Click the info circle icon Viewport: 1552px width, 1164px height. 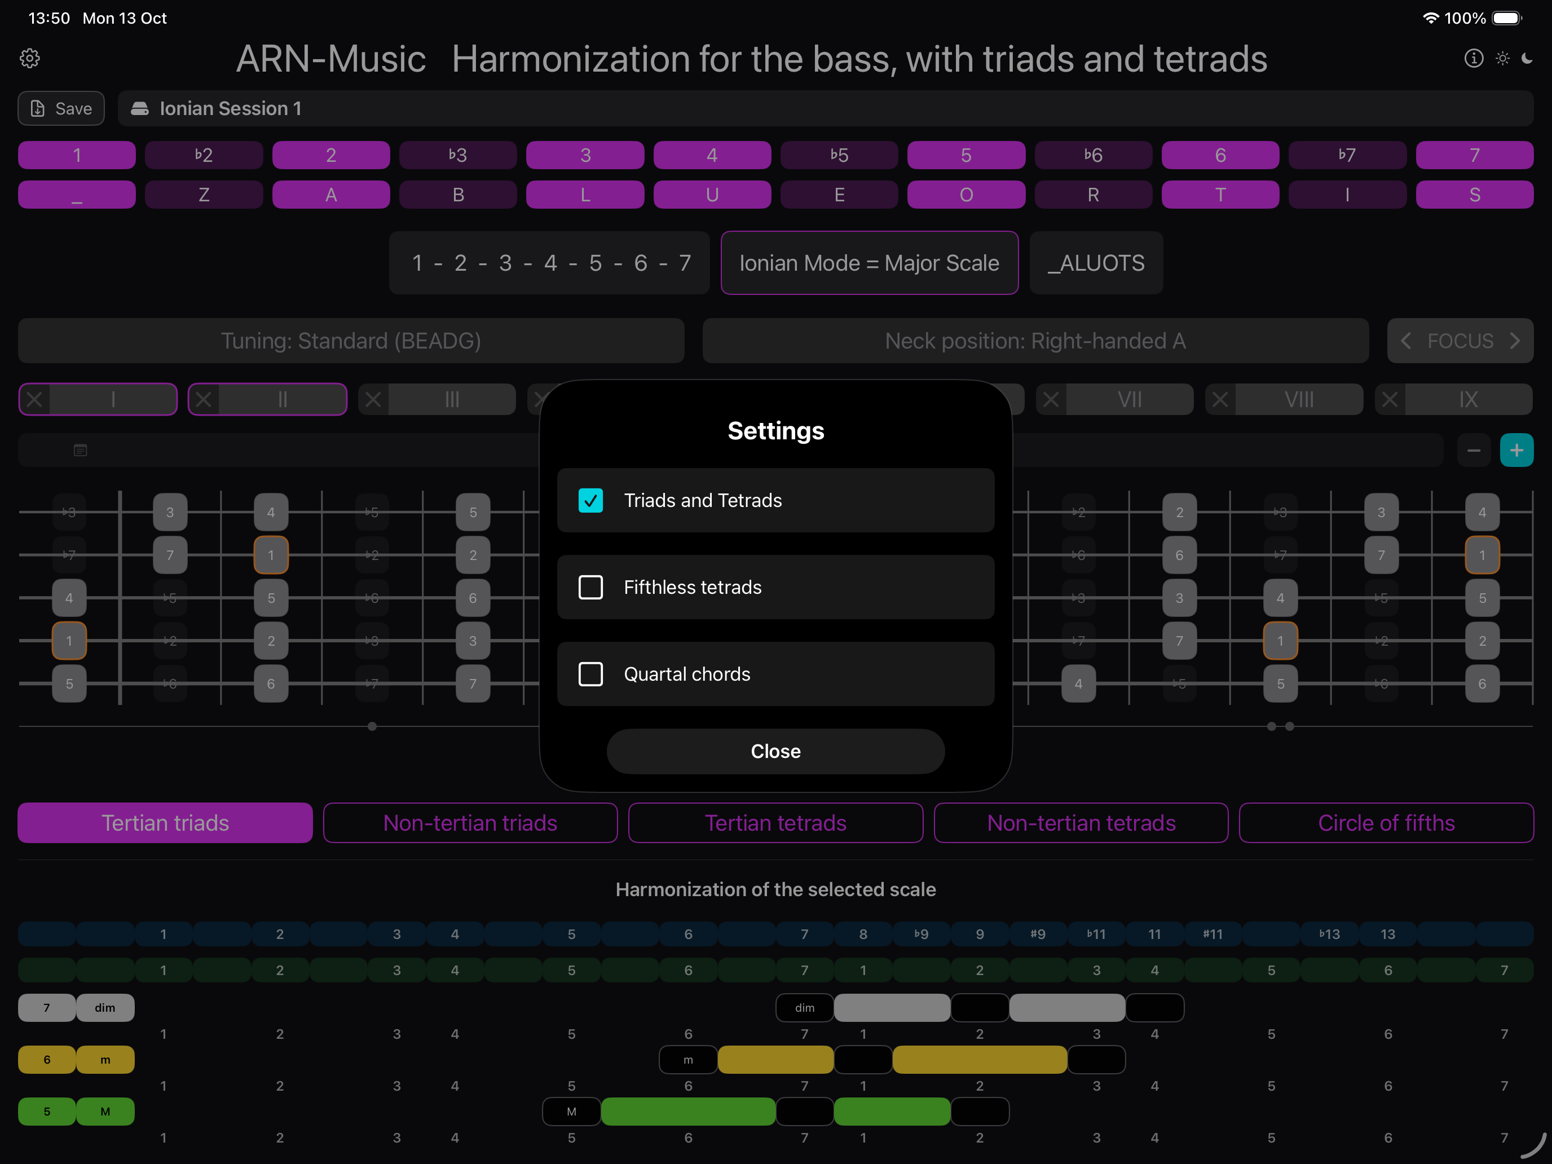(x=1474, y=58)
